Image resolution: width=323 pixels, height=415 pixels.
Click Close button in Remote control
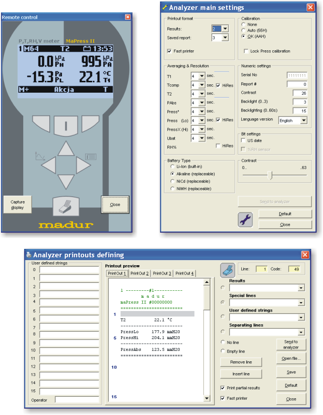[x=115, y=205]
